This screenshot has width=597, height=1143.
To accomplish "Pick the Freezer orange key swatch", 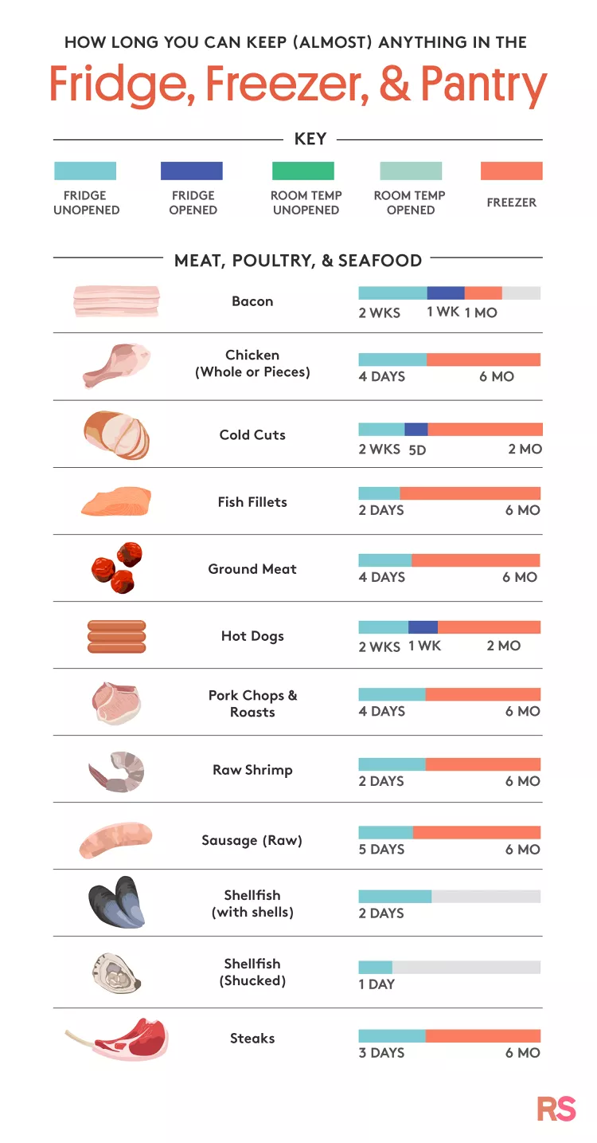I will pos(512,171).
